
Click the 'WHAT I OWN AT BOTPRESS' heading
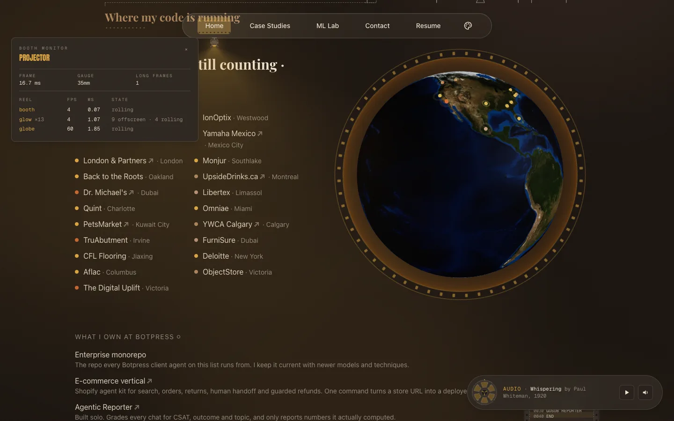(x=125, y=337)
